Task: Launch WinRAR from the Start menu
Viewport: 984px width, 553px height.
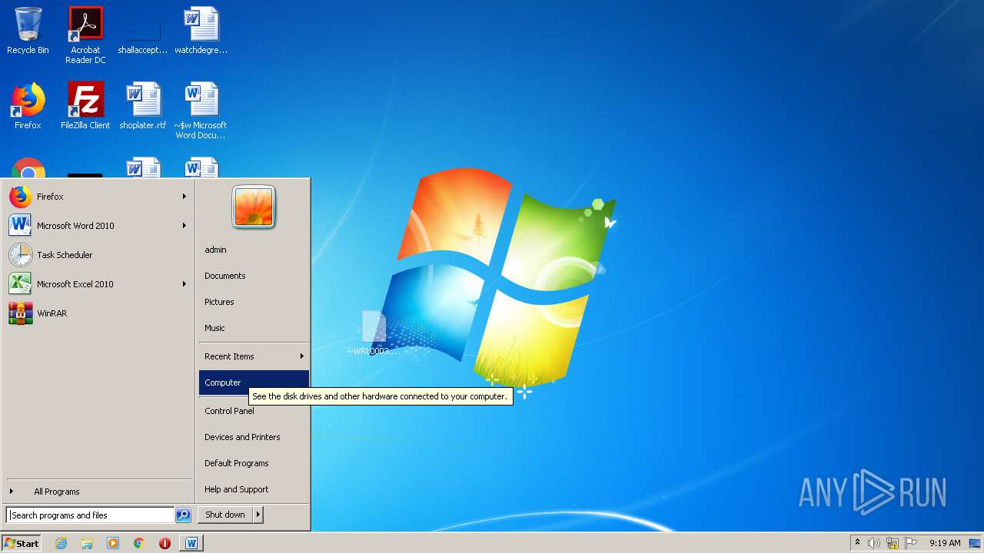Action: point(97,313)
